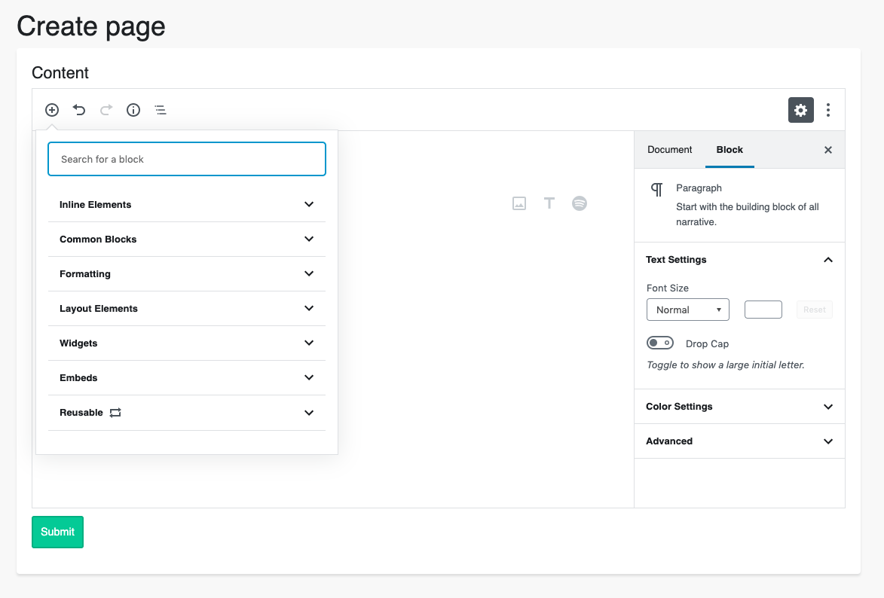Insert a Heading block via T icon
Image resolution: width=884 pixels, height=598 pixels.
point(549,203)
